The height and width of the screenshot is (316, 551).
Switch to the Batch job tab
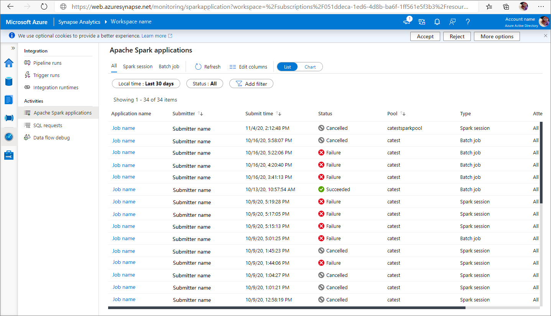point(169,66)
